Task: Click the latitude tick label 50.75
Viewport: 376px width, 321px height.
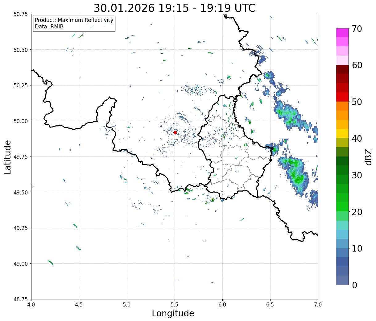Action: [x=21, y=14]
